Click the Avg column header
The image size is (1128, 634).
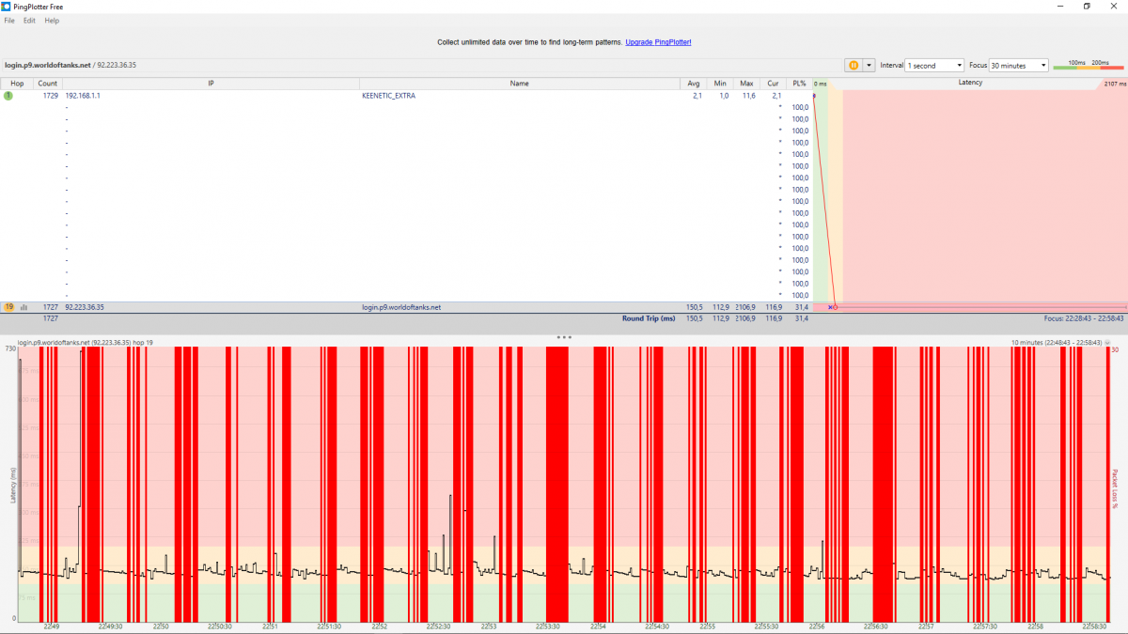693,83
